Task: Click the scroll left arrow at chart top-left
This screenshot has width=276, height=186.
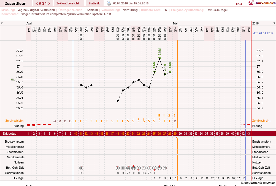Action: click(2, 23)
